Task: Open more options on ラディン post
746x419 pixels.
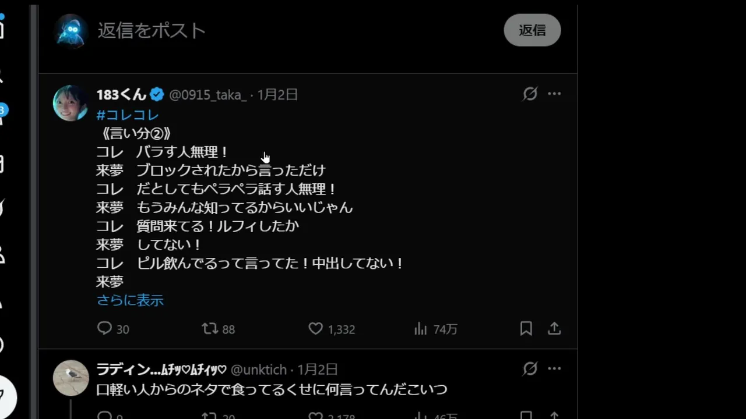Action: 554,368
